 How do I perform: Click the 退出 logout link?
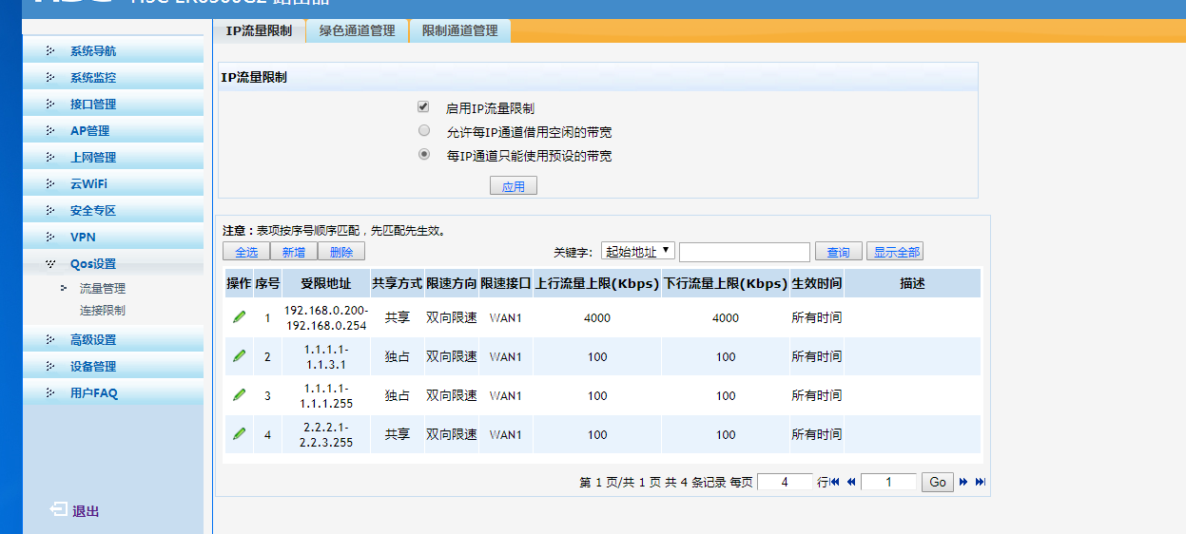pyautogui.click(x=86, y=511)
